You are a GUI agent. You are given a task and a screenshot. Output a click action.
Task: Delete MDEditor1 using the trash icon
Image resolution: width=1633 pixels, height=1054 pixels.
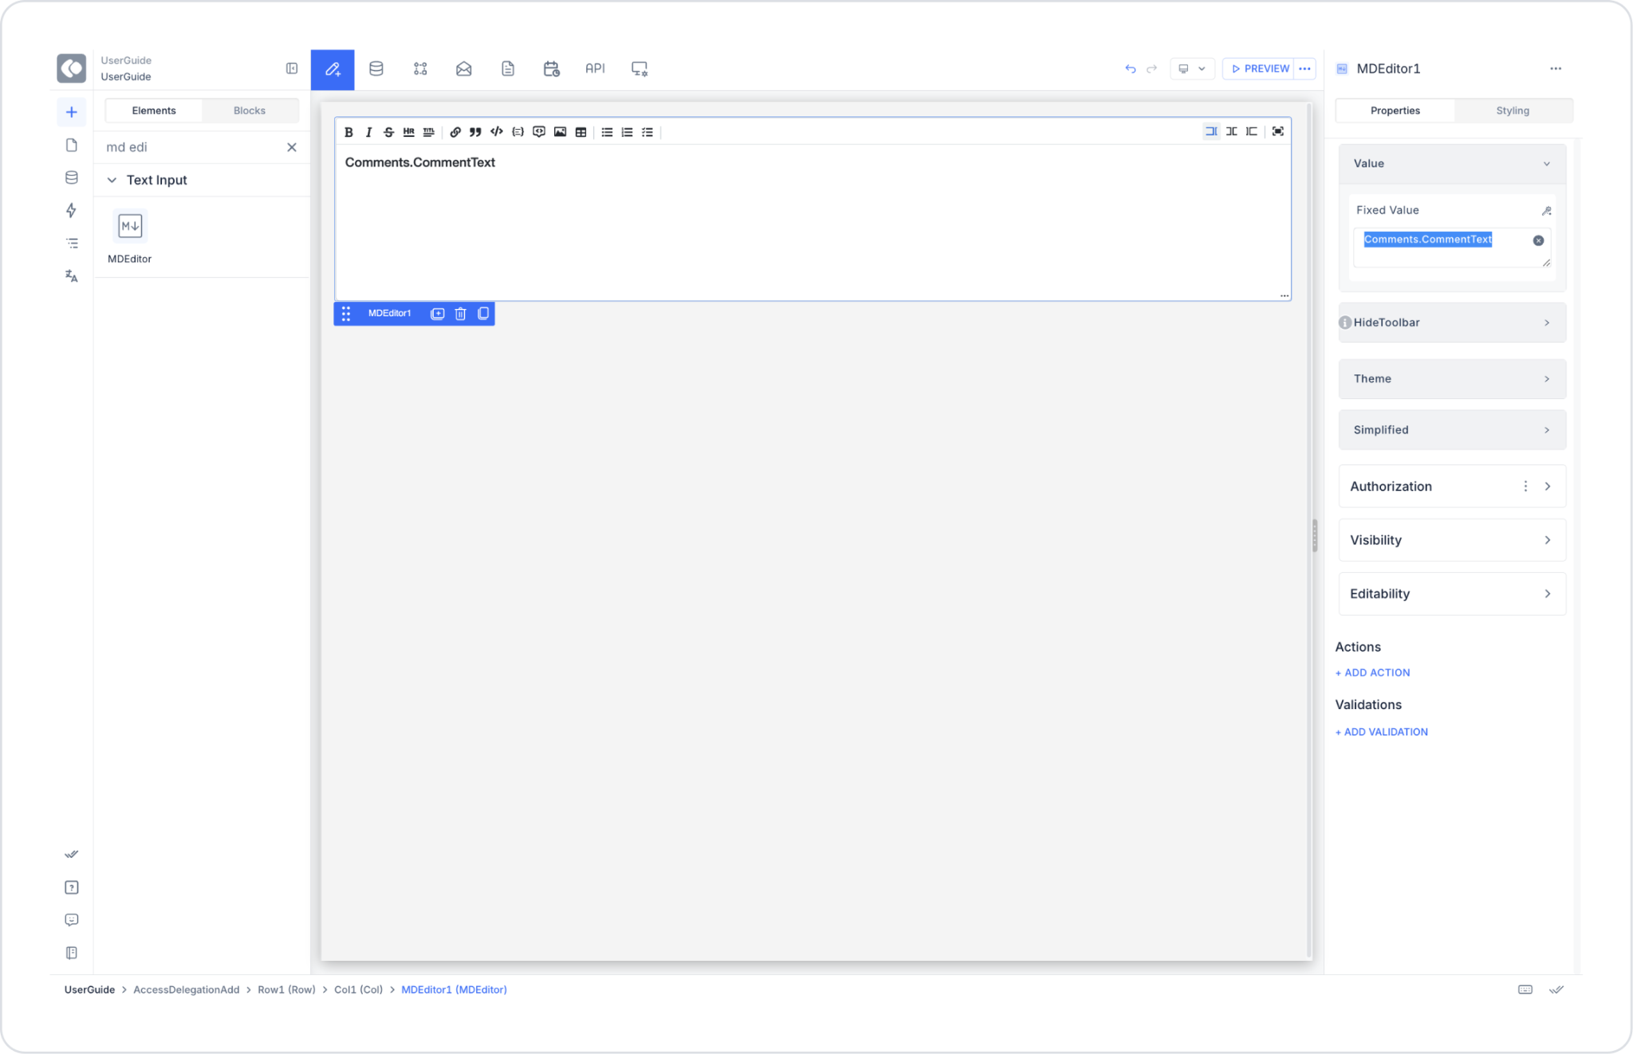pos(460,314)
